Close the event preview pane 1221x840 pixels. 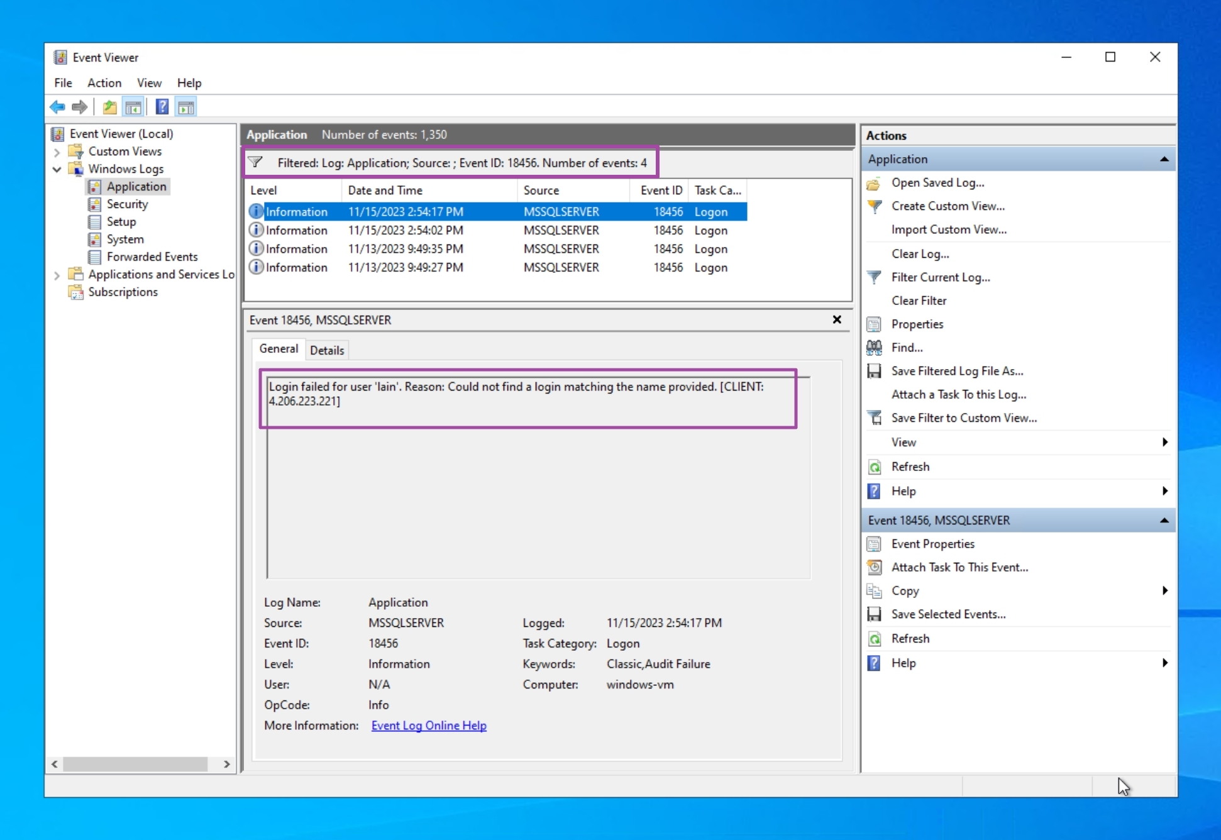tap(837, 320)
